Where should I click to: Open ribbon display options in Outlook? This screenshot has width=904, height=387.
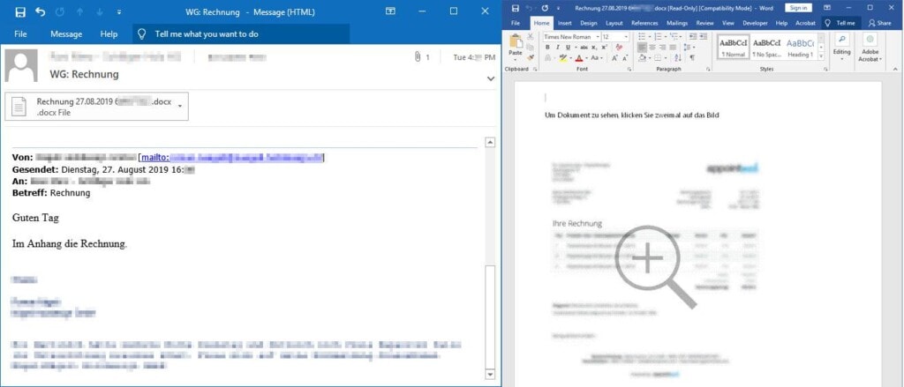(391, 11)
